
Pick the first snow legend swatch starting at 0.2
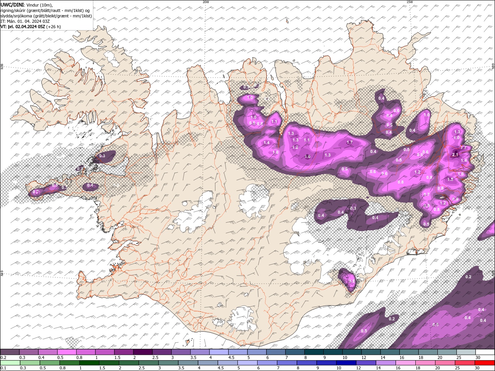pos(10,352)
